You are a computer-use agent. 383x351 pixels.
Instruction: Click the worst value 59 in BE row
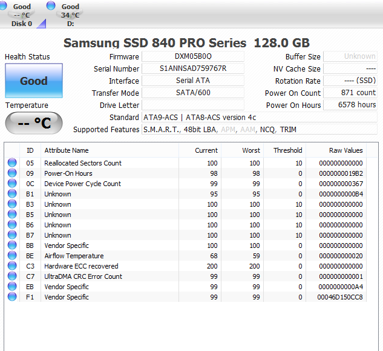pos(256,256)
